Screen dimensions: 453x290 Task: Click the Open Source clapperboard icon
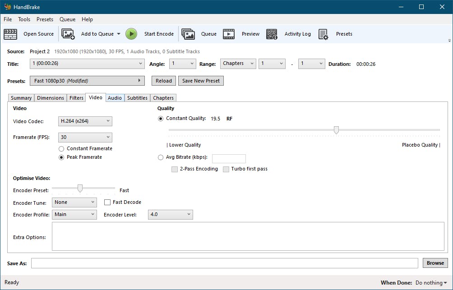(x=10, y=34)
